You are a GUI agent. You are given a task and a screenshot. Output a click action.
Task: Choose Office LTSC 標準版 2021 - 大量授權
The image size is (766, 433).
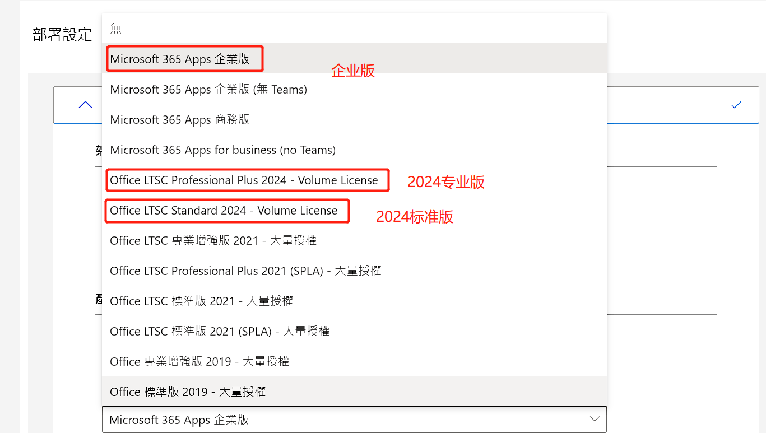tap(354, 301)
